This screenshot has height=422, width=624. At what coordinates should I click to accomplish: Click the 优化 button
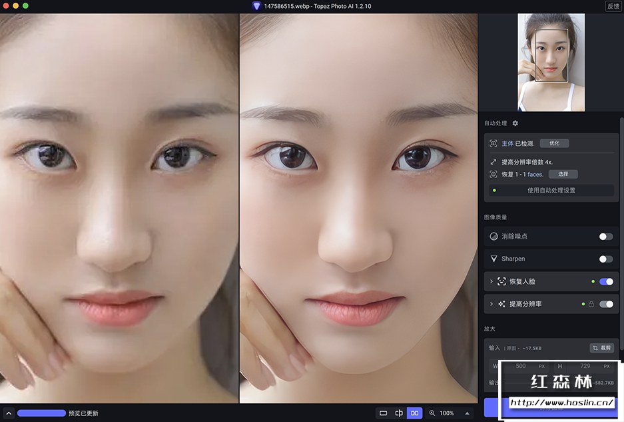(x=554, y=143)
